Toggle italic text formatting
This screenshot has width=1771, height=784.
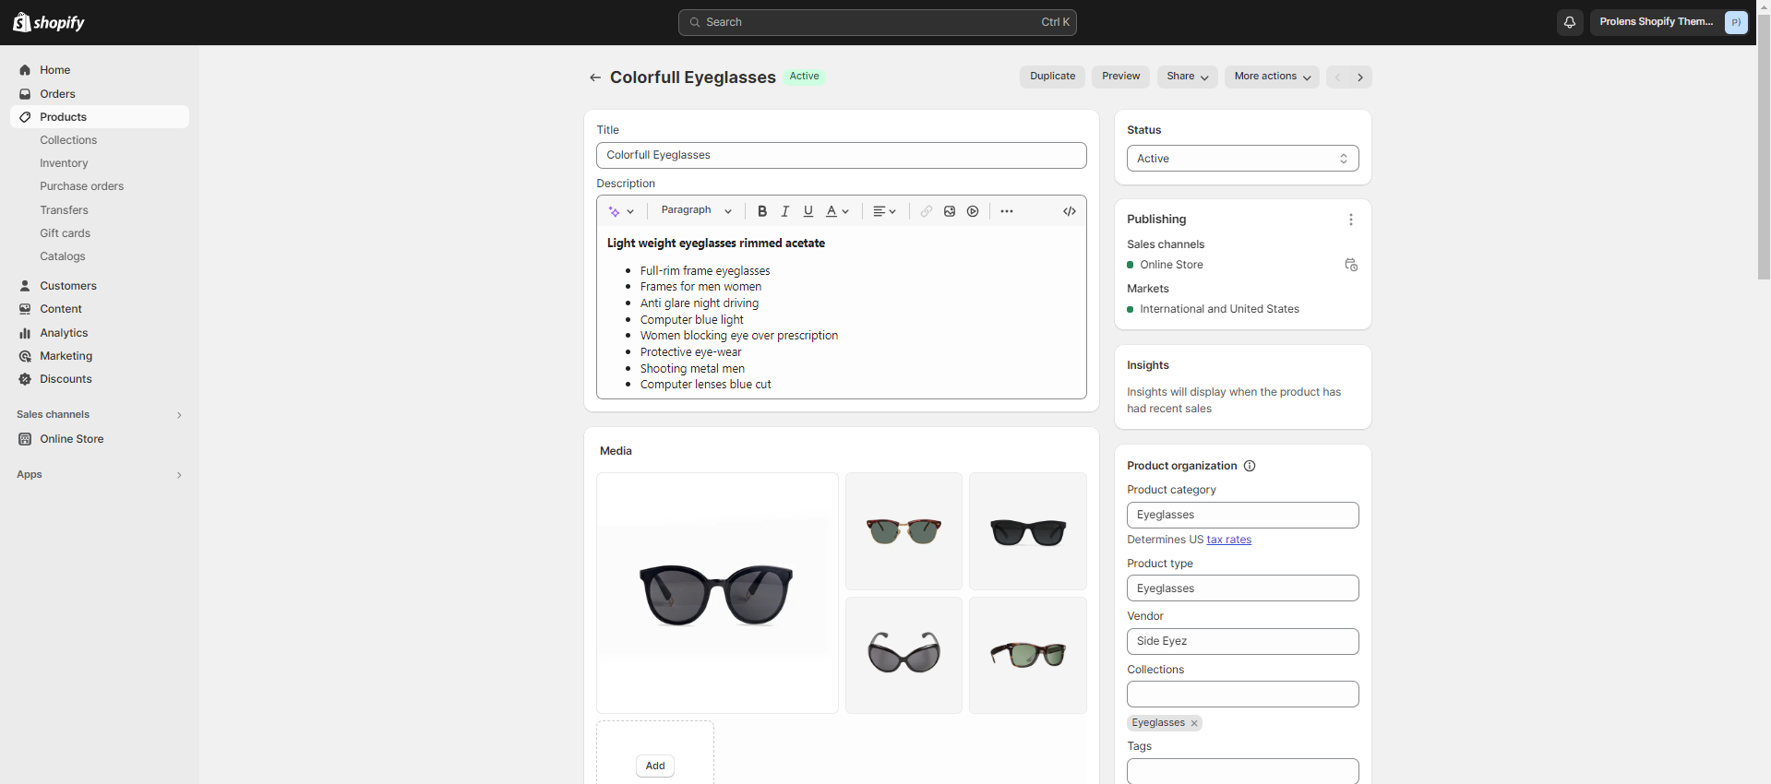[x=784, y=211]
